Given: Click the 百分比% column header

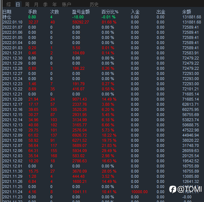Looking at the screenshot, I should tap(110, 12).
